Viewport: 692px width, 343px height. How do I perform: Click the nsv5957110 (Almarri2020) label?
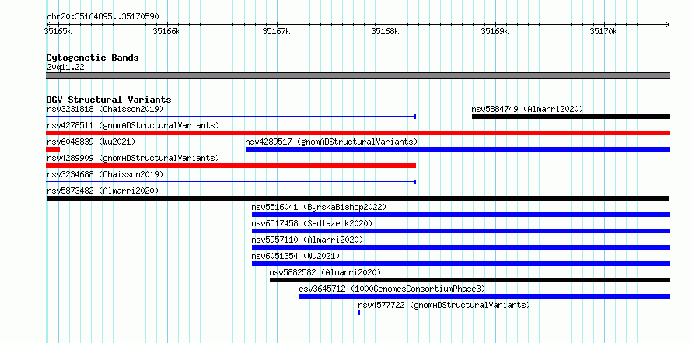coord(307,240)
